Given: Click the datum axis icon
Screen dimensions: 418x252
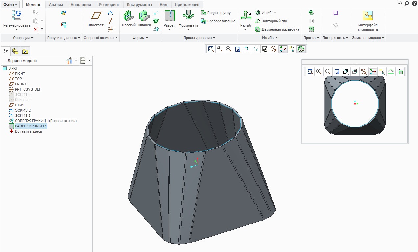Looking at the screenshot, I should (111, 21).
